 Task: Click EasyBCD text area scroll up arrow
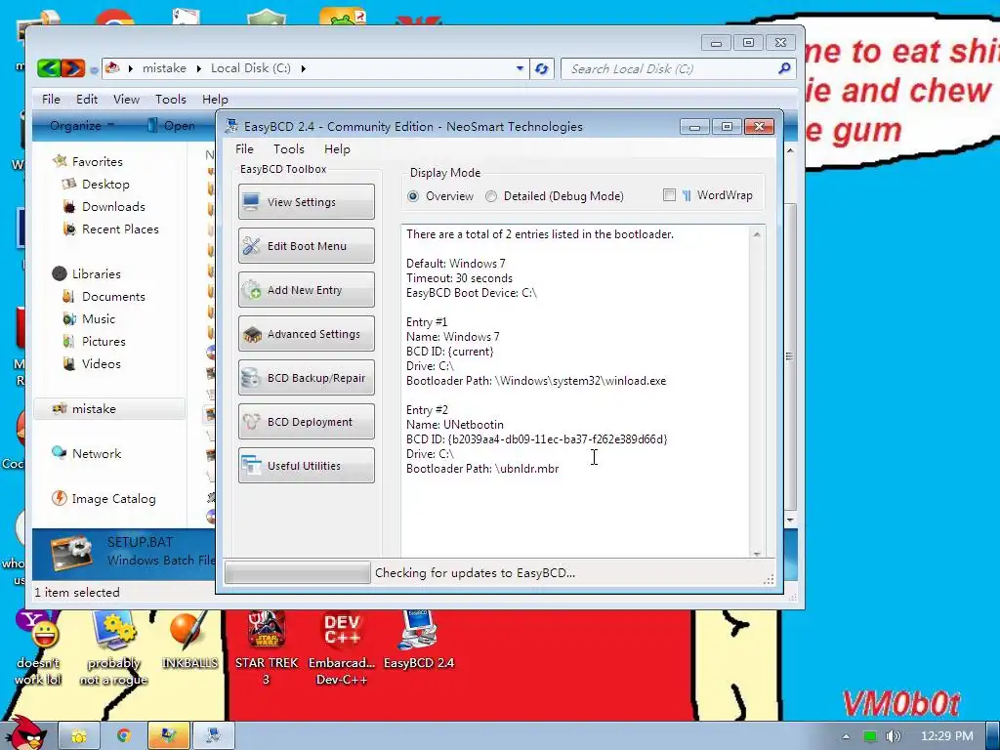click(x=757, y=234)
